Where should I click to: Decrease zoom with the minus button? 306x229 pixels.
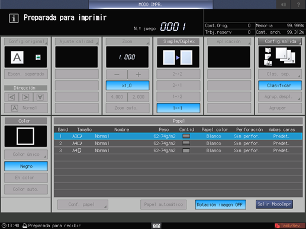point(117,74)
